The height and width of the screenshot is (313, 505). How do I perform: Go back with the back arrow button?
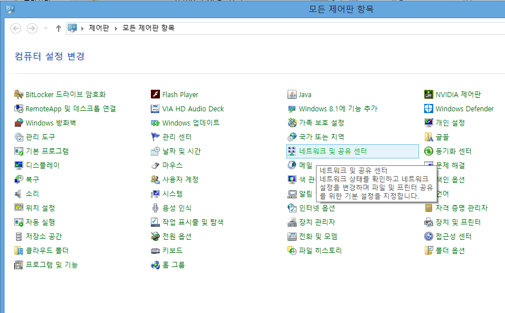coord(16,28)
